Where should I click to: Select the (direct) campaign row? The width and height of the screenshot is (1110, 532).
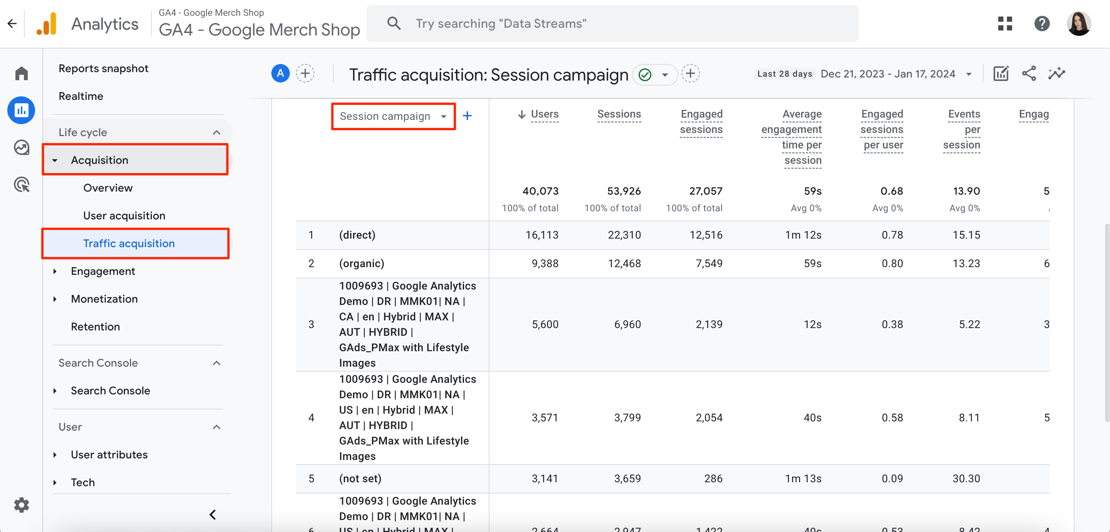672,235
